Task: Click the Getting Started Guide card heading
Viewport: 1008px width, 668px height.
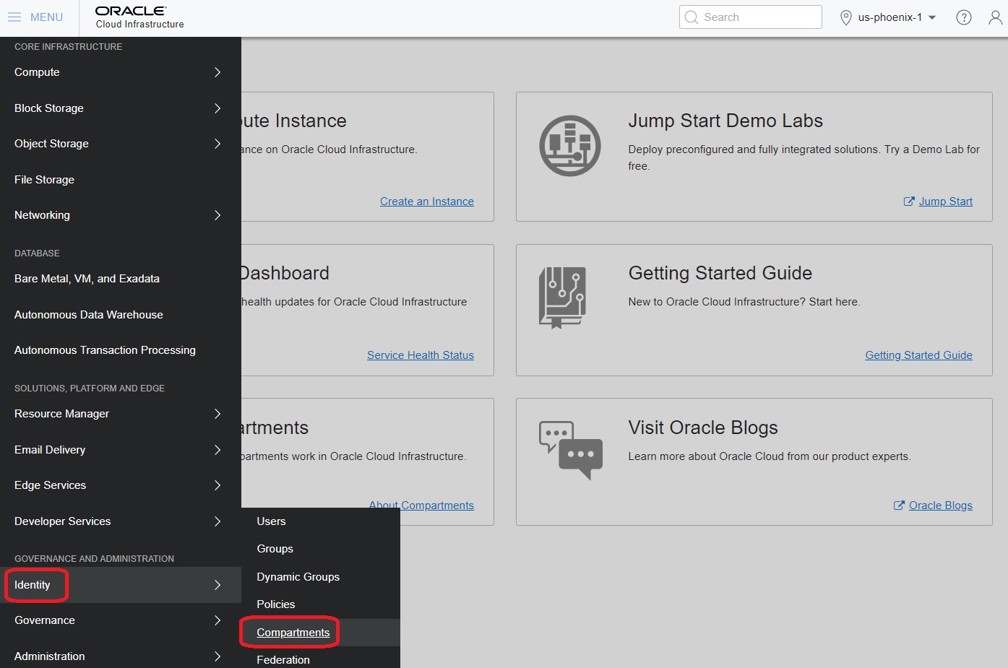Action: [x=720, y=273]
